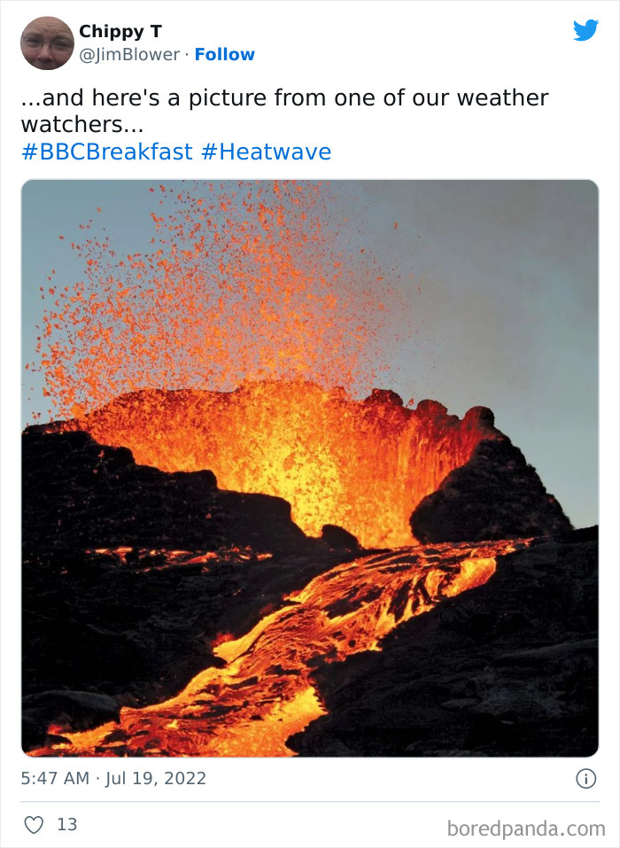
Task: Open the erupting volcano photo
Action: pos(310,468)
